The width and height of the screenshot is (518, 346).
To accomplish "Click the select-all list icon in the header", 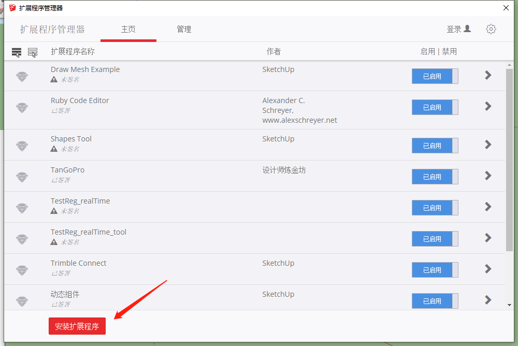I will [x=17, y=52].
